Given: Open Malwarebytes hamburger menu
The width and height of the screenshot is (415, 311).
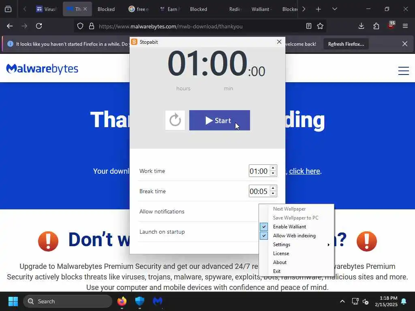Looking at the screenshot, I should point(404,70).
